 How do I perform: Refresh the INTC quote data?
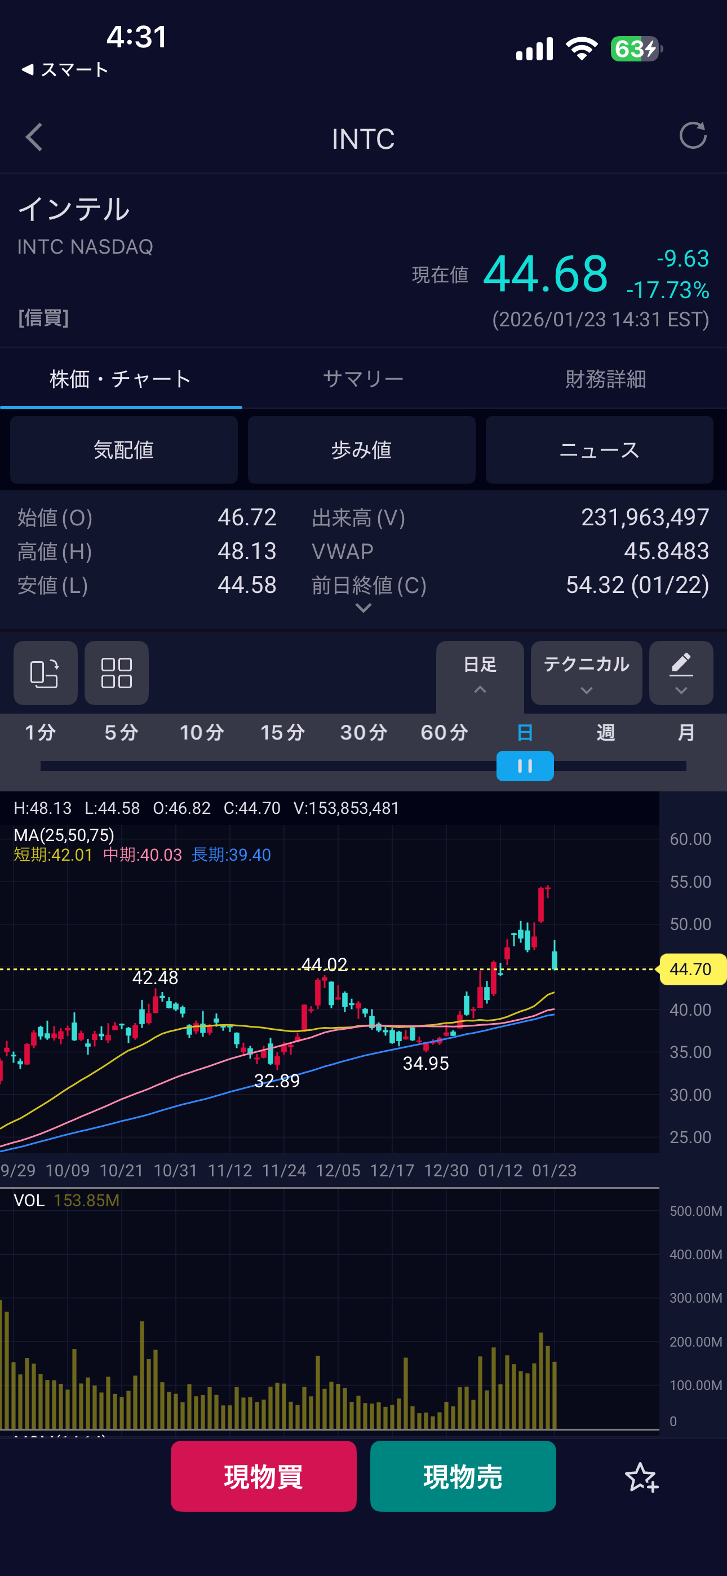click(x=692, y=136)
